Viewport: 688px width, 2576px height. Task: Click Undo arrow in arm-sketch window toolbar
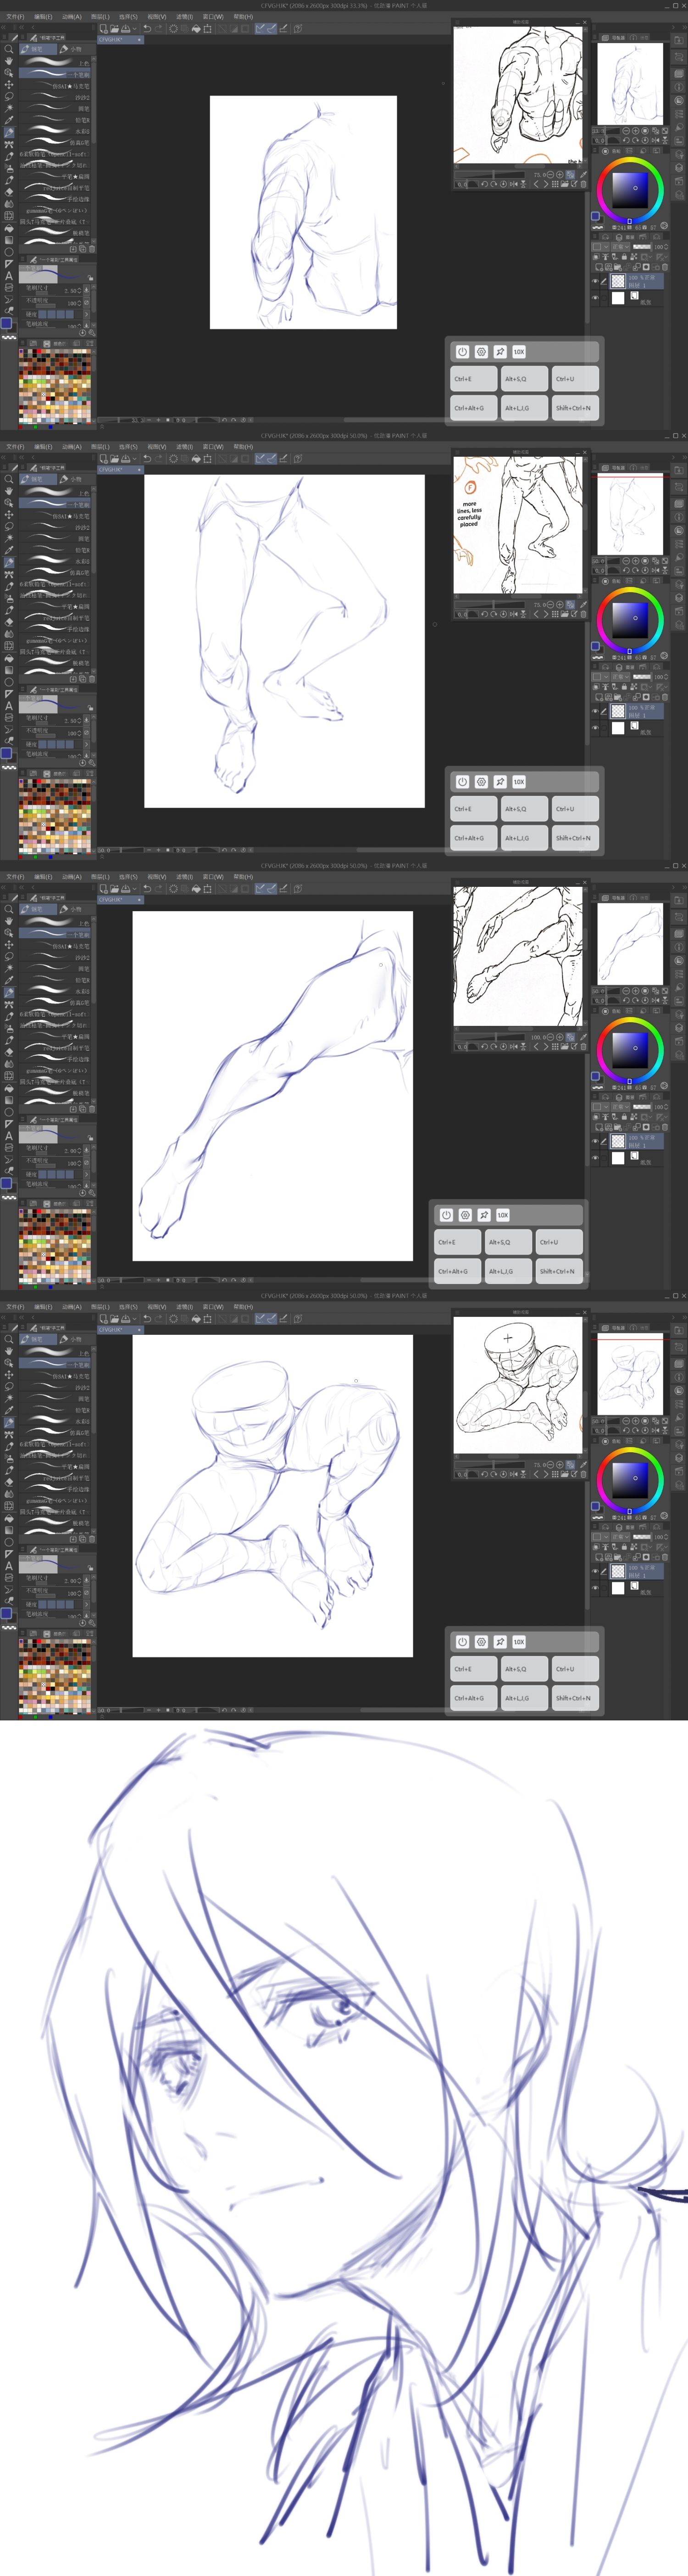click(147, 29)
